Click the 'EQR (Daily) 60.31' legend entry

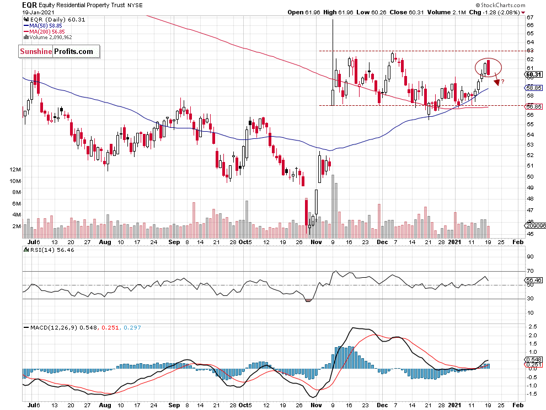coord(58,20)
